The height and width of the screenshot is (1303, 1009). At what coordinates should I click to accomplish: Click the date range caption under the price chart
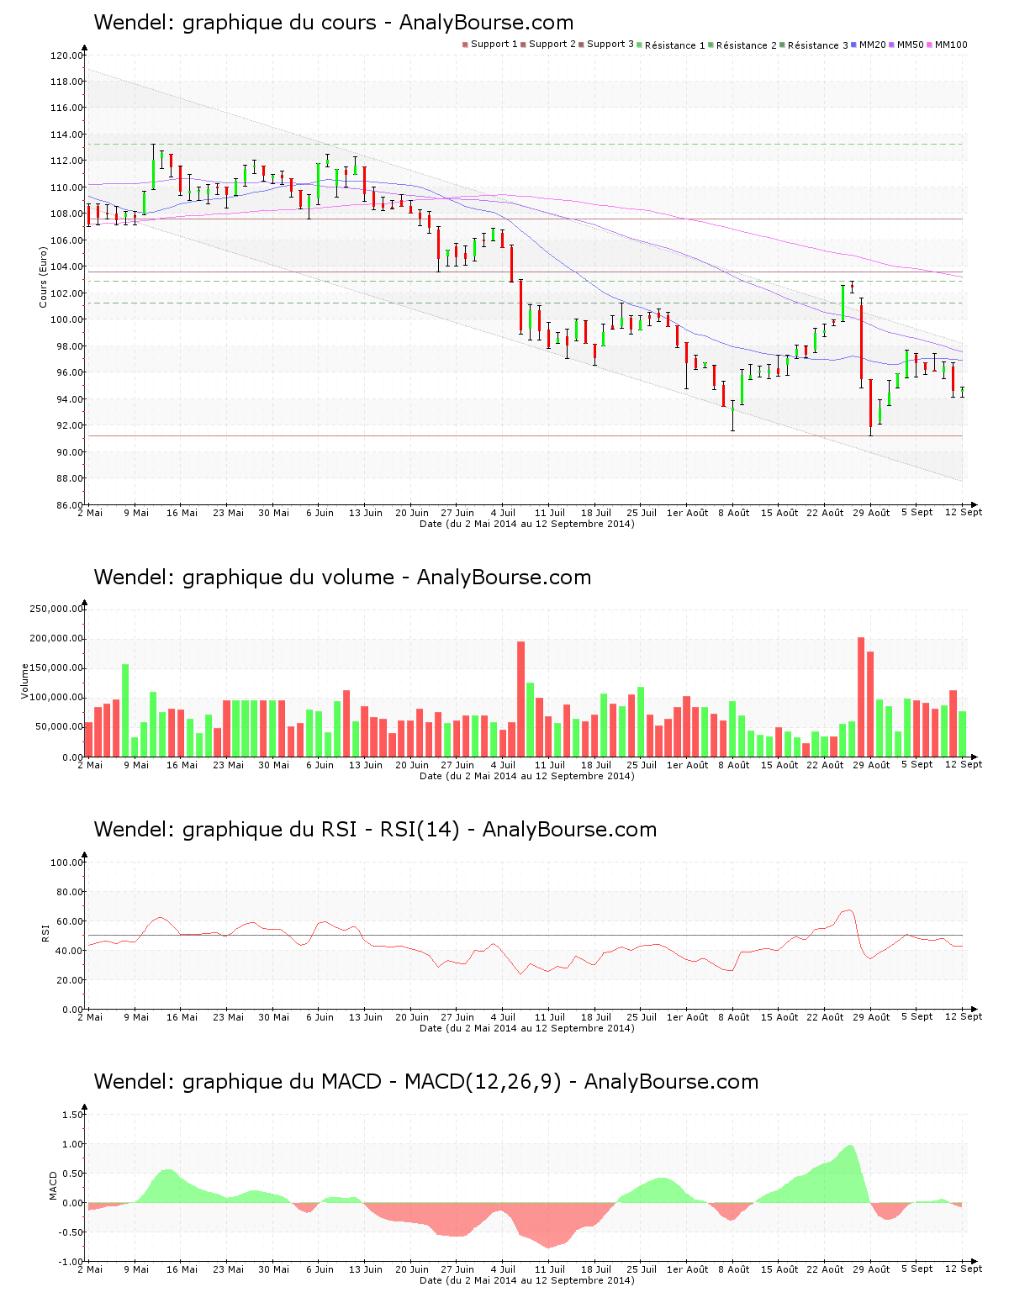pyautogui.click(x=527, y=524)
